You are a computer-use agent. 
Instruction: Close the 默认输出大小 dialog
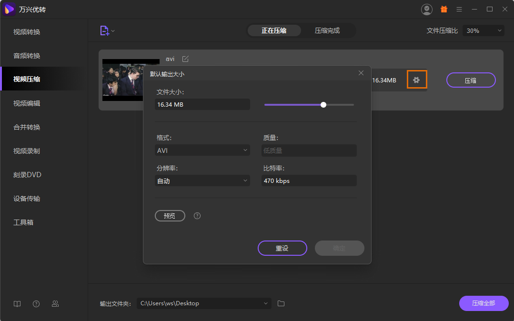coord(361,73)
